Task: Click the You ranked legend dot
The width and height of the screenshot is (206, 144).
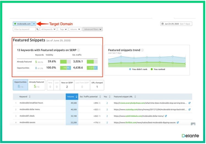Action: coord(152,69)
